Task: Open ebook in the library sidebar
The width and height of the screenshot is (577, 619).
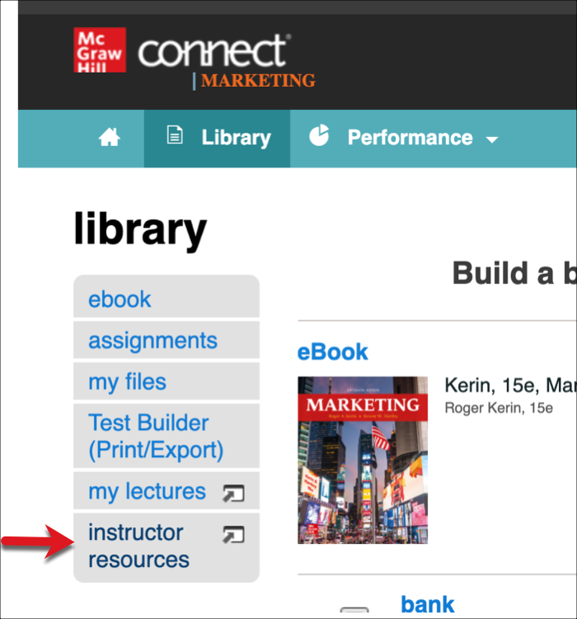Action: (120, 299)
